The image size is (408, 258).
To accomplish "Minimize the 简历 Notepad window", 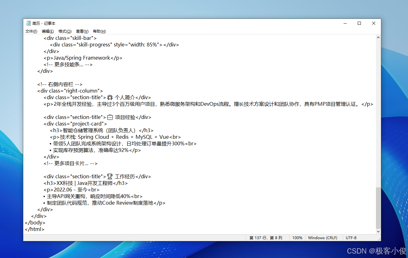I will (x=345, y=23).
